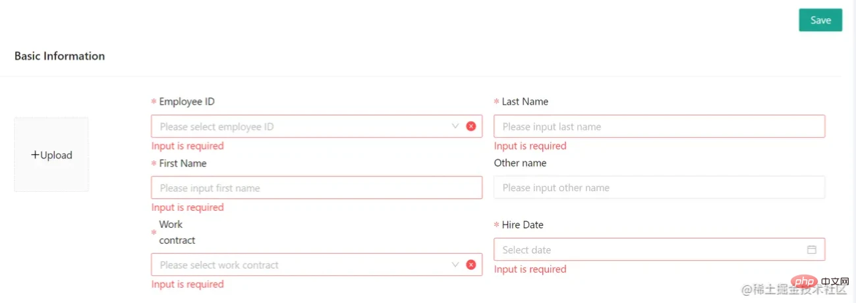The image size is (856, 303).
Task: Focus the Other name input field
Action: pyautogui.click(x=659, y=188)
